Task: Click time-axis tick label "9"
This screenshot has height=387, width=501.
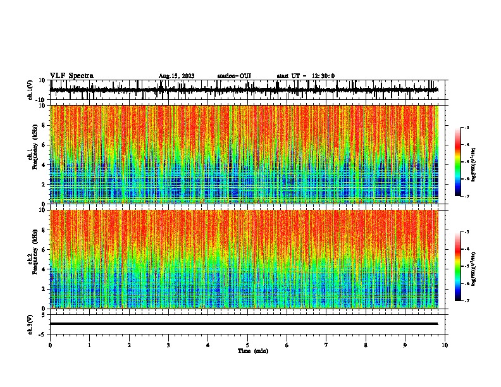Action: click(x=405, y=345)
